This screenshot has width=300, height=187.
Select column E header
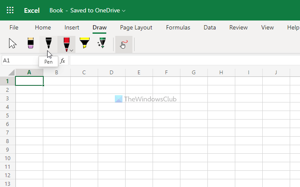[x=139, y=73]
